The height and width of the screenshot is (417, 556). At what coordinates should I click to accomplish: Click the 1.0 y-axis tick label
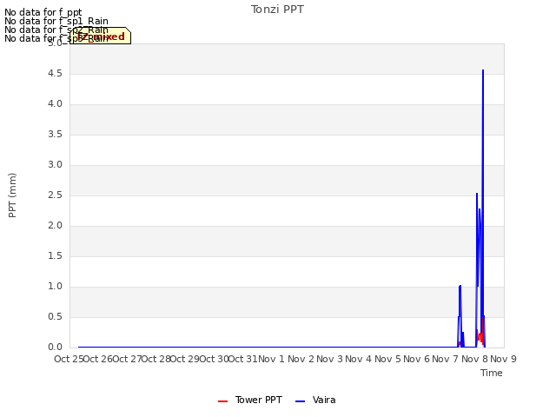tap(55, 286)
